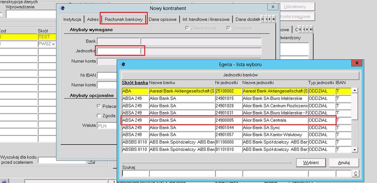Click the Szukaj field under Nr jednostki
377x183 pixels.
coord(228,173)
